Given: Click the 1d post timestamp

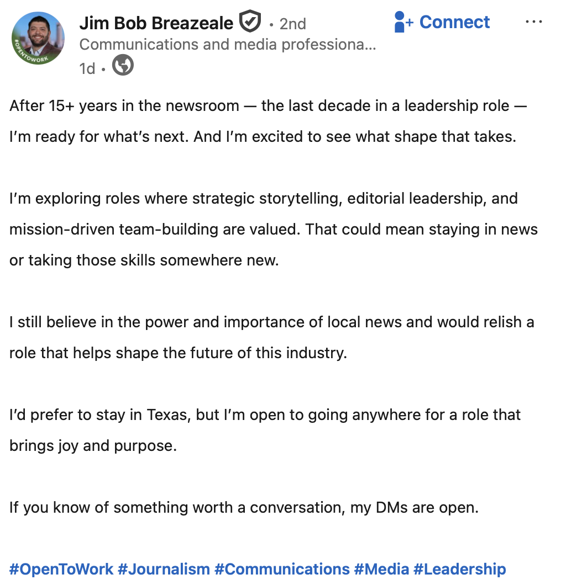Looking at the screenshot, I should pos(87,68).
